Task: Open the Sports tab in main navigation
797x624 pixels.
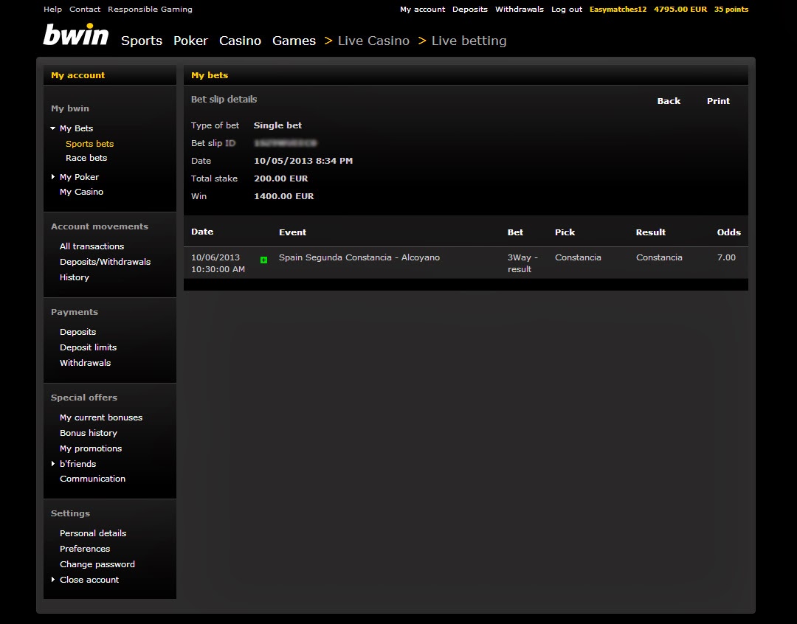Action: click(141, 41)
